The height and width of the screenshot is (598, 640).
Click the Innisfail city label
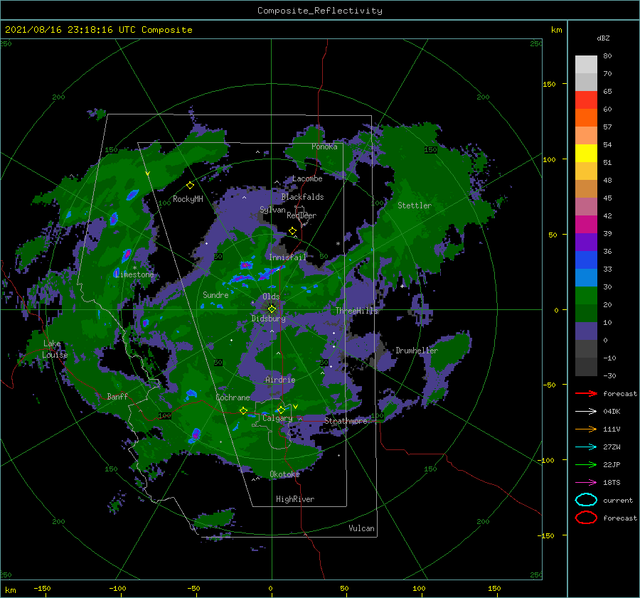click(287, 257)
